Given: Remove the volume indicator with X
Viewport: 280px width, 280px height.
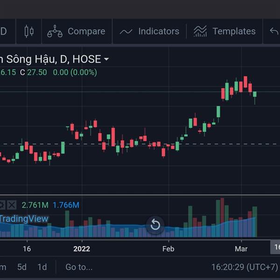Looking at the screenshot, I should 12,205.
